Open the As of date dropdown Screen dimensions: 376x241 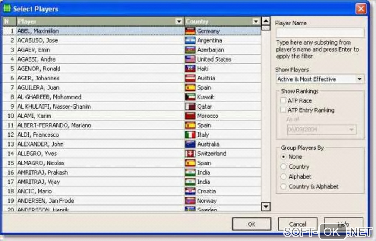352,130
